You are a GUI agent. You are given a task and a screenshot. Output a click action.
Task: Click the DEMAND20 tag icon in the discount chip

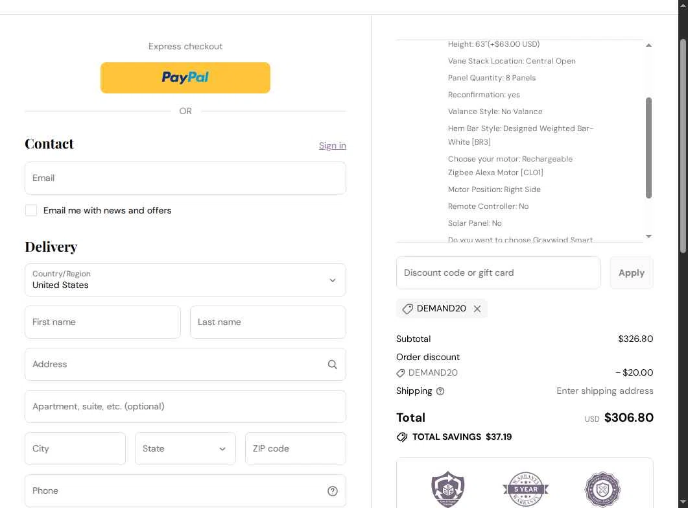[x=408, y=309]
